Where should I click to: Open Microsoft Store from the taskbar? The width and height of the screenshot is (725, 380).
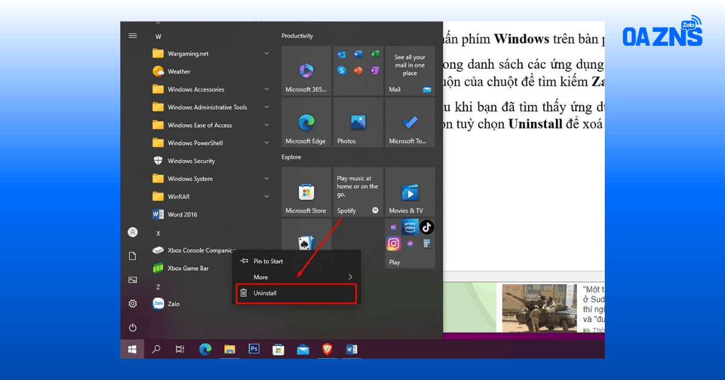click(x=279, y=349)
